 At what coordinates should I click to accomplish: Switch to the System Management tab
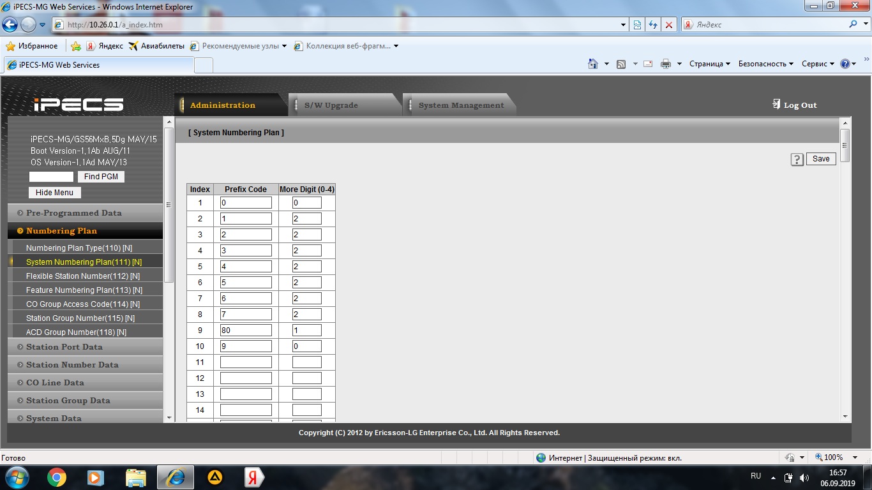[461, 105]
